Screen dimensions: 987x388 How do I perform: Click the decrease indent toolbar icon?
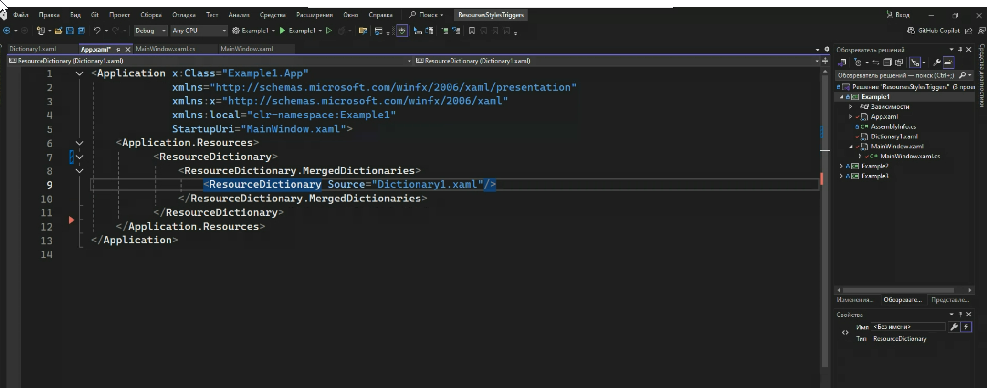(x=445, y=31)
